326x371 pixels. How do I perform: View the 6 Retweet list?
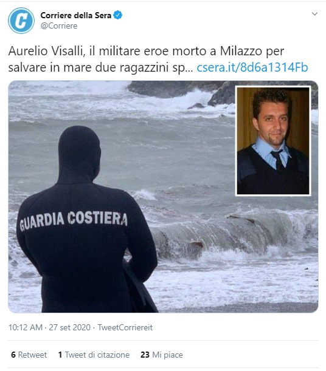click(29, 355)
